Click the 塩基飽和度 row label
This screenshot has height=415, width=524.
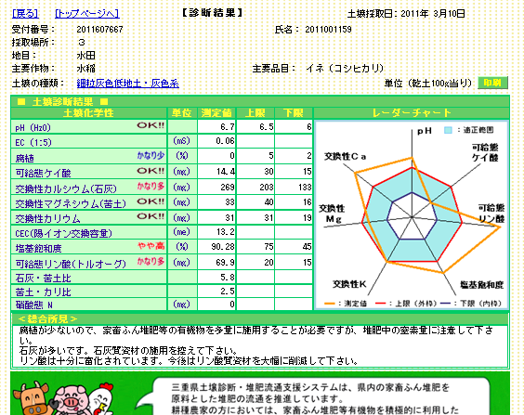[38, 248]
